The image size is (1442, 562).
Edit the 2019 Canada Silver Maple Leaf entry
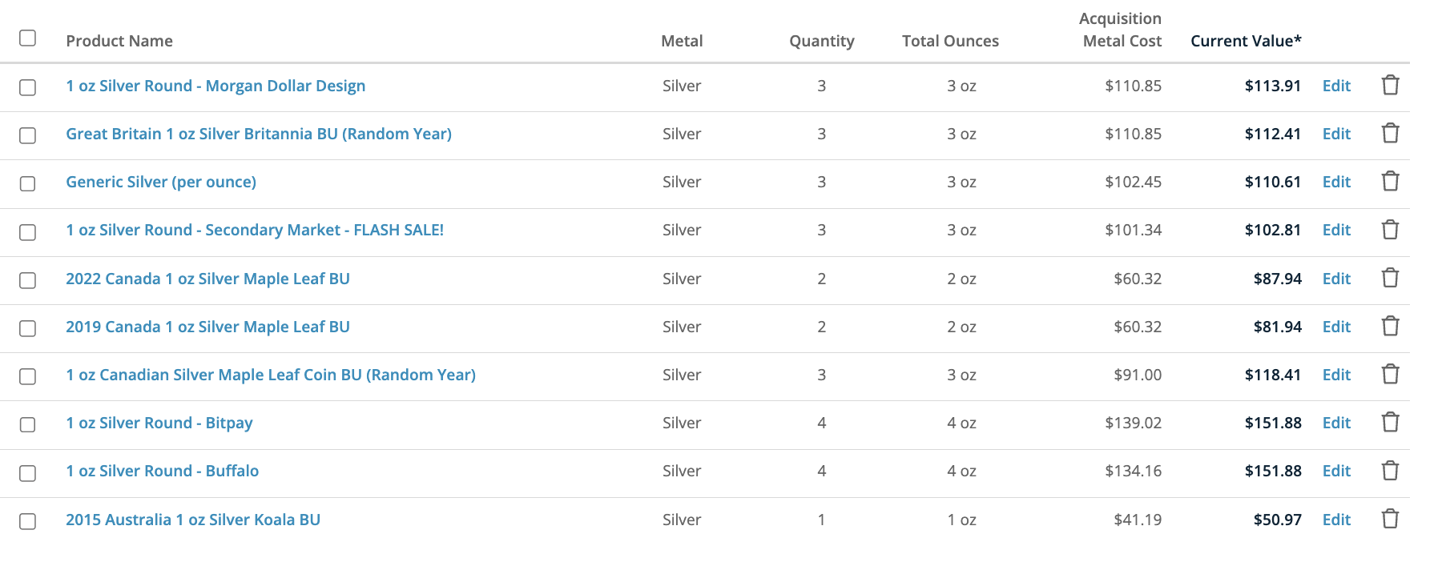click(1336, 327)
